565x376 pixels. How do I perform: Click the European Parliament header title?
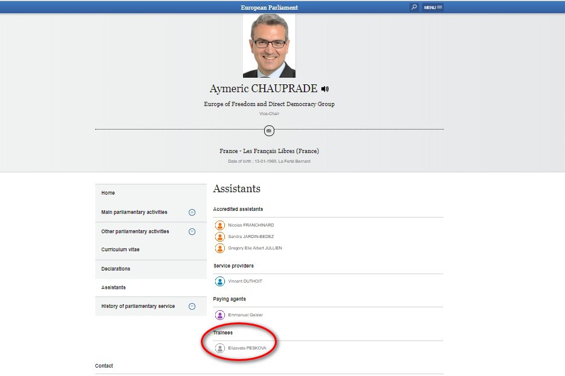pos(269,7)
